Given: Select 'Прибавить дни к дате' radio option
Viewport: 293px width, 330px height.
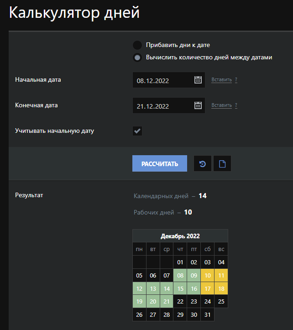Looking at the screenshot, I should pos(137,45).
